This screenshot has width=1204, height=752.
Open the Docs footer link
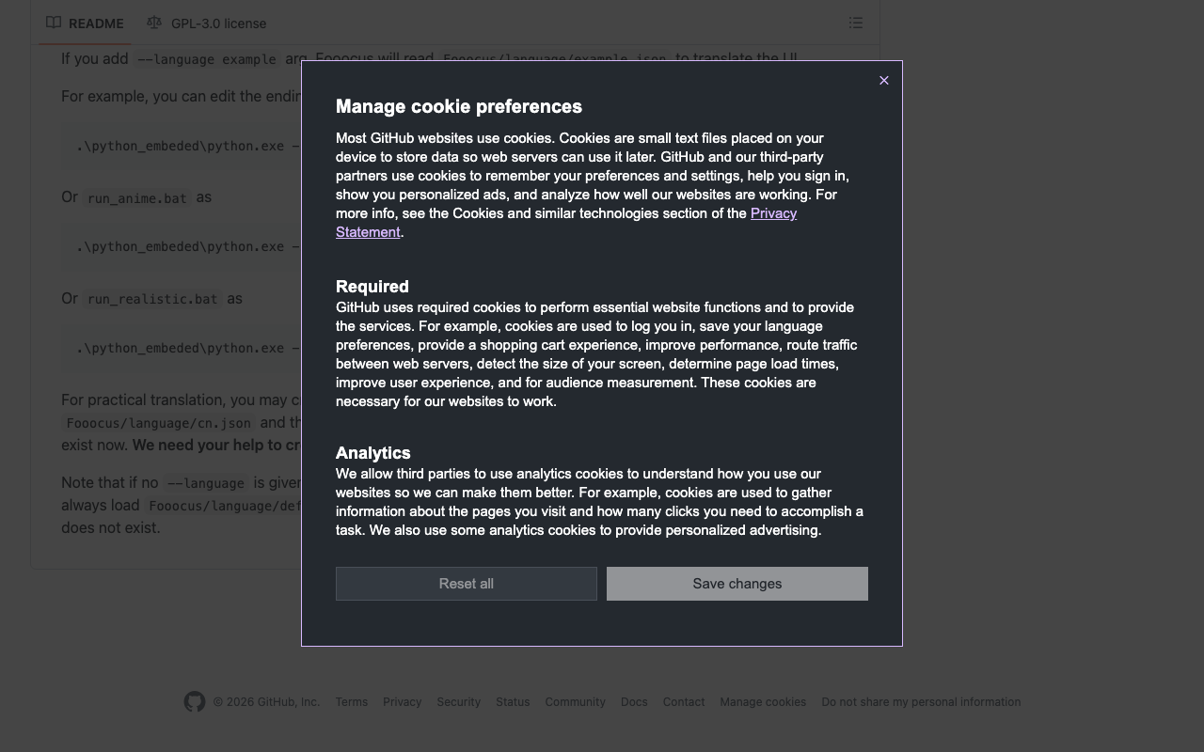[x=634, y=702]
